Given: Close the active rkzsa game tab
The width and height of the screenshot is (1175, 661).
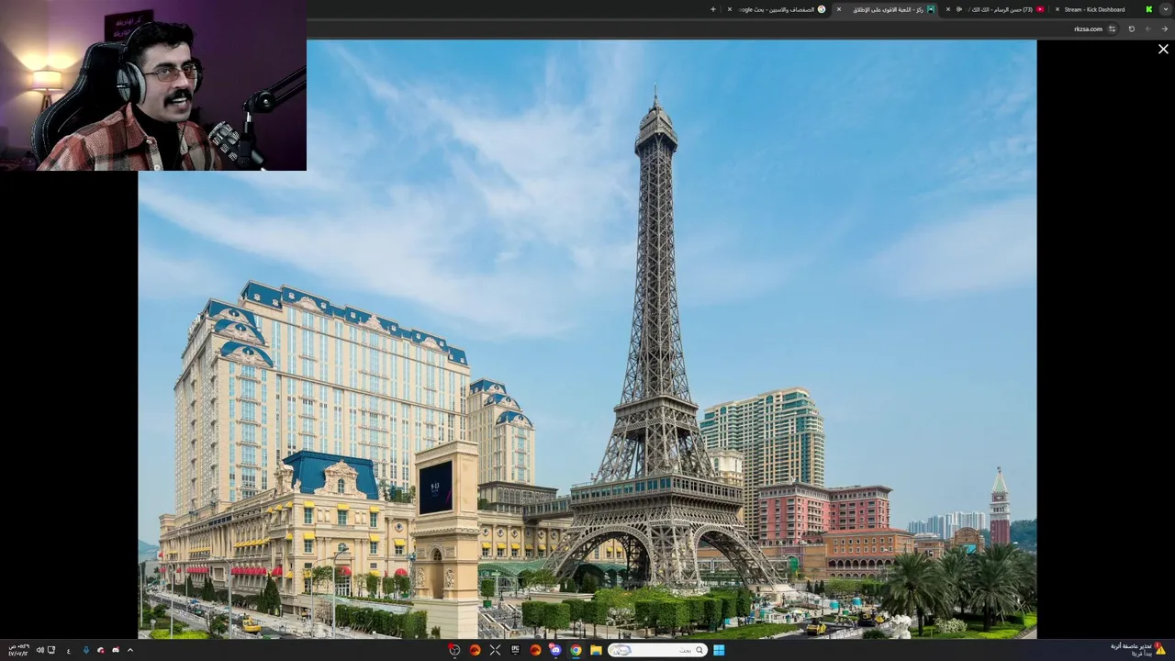Looking at the screenshot, I should [839, 9].
